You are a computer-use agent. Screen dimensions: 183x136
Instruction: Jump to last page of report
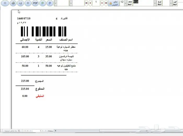[106, 3]
